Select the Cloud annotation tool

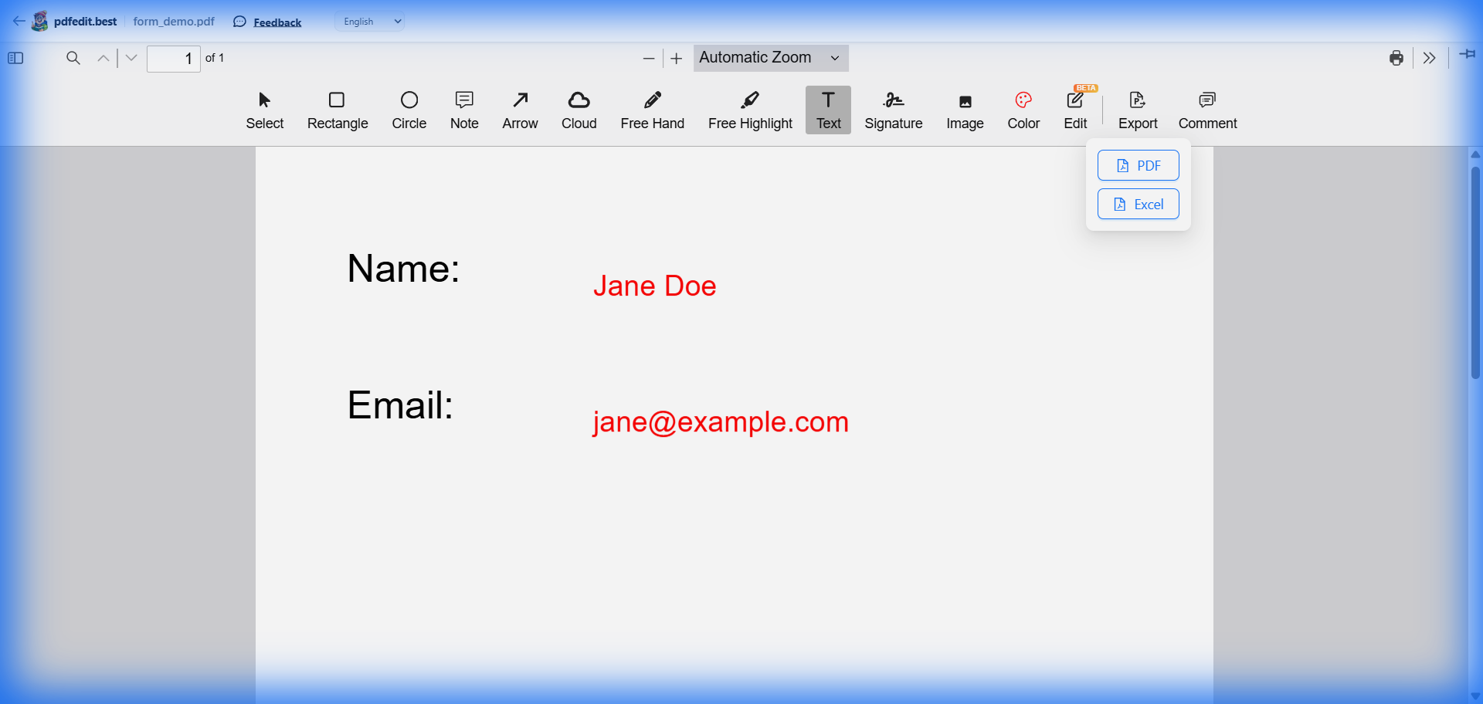coord(579,110)
